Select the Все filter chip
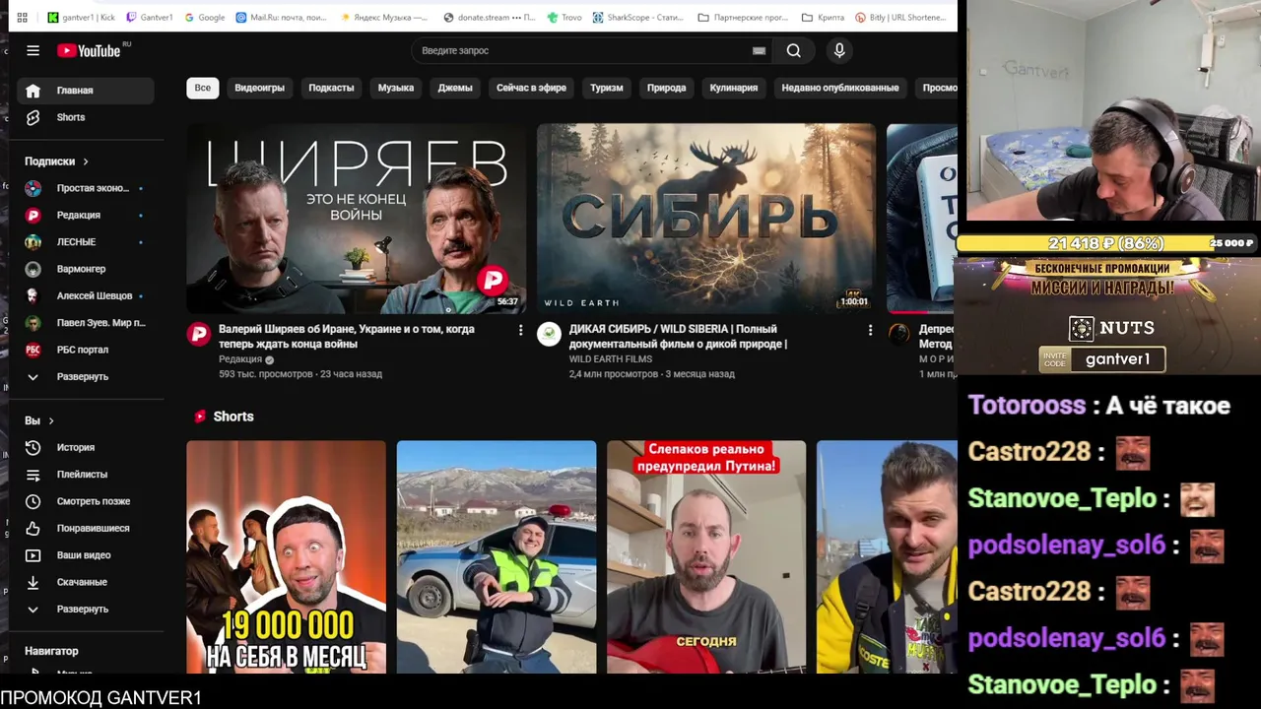The height and width of the screenshot is (709, 1261). 202,88
